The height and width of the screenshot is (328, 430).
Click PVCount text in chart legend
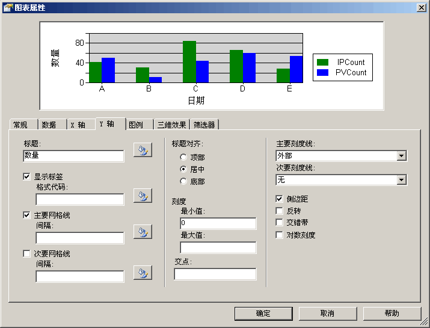pos(351,72)
